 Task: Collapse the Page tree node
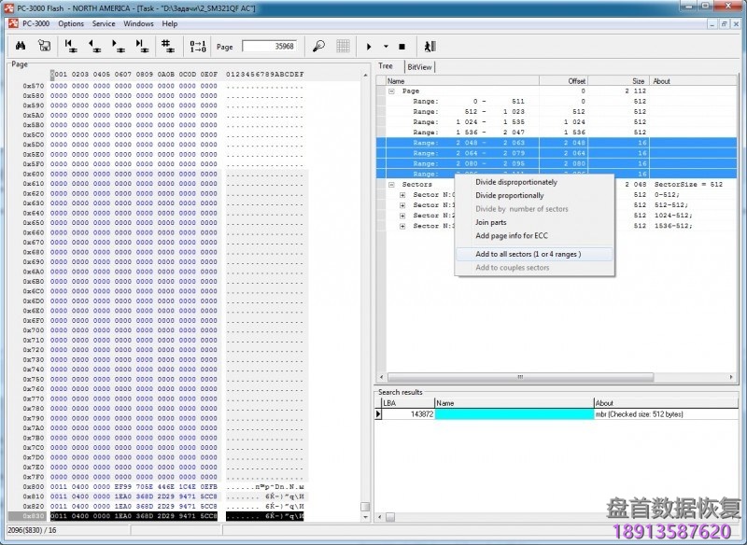coord(392,91)
